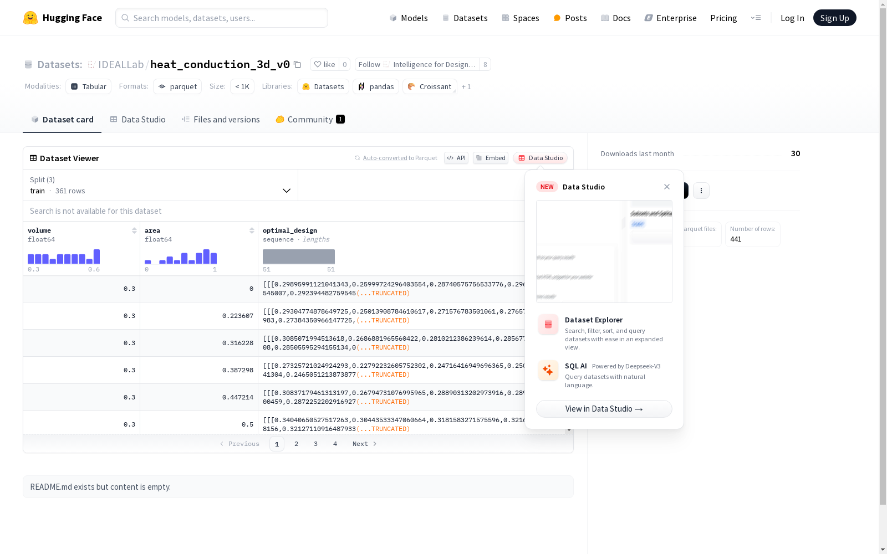887x554 pixels.
Task: Click the Previous page button
Action: (239, 444)
